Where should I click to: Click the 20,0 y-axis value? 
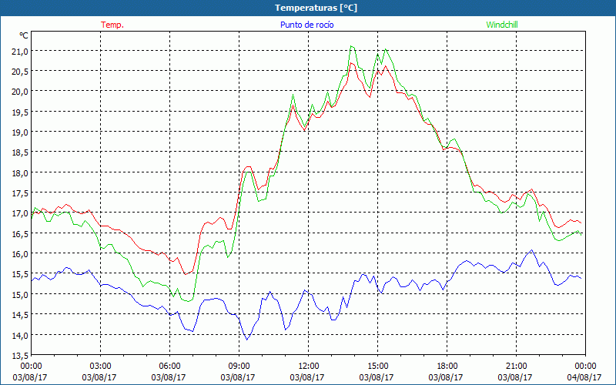[x=20, y=92]
